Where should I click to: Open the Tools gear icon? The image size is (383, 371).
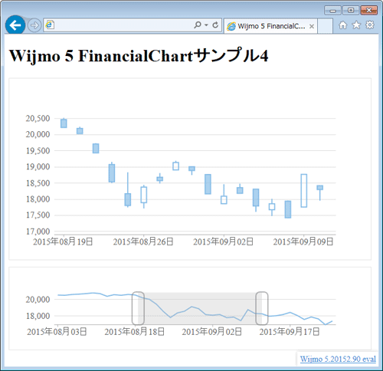[x=370, y=25]
